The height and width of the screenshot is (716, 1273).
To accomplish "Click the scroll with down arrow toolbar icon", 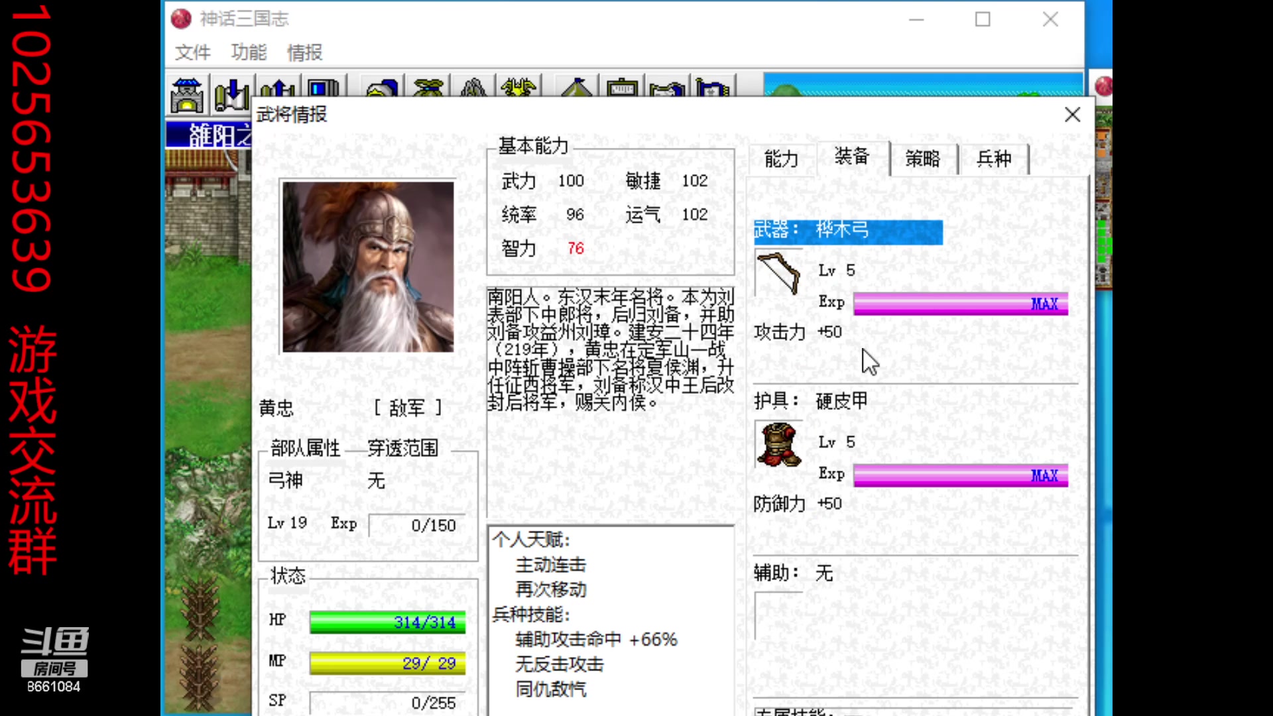I will [232, 95].
